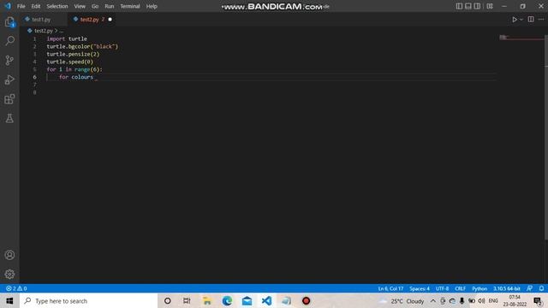Image resolution: width=548 pixels, height=308 pixels.
Task: Open Bandicam recorder taskbar icon
Action: point(307,300)
